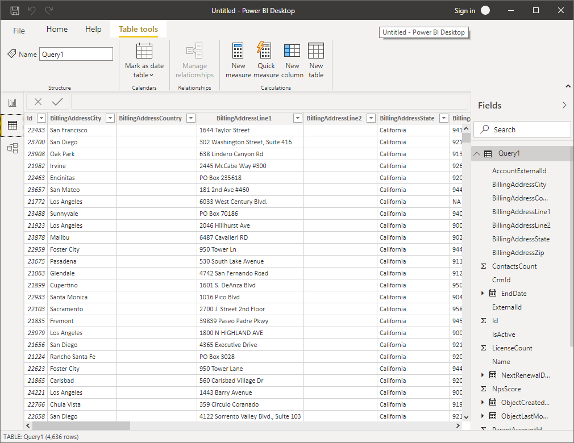The image size is (574, 443).
Task: Open Quick measure tool
Action: 266,60
